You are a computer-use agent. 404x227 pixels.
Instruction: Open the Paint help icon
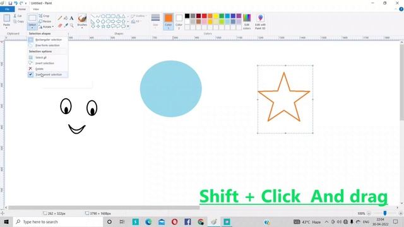[401, 9]
